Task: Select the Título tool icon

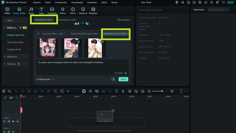Action: (41, 9)
